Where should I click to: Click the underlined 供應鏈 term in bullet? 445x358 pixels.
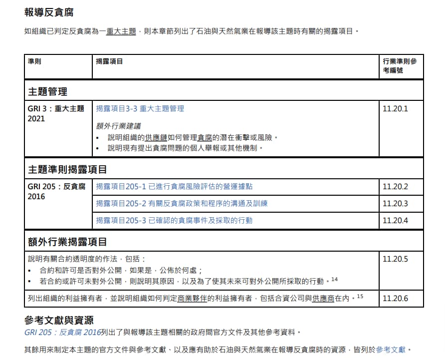156,138
